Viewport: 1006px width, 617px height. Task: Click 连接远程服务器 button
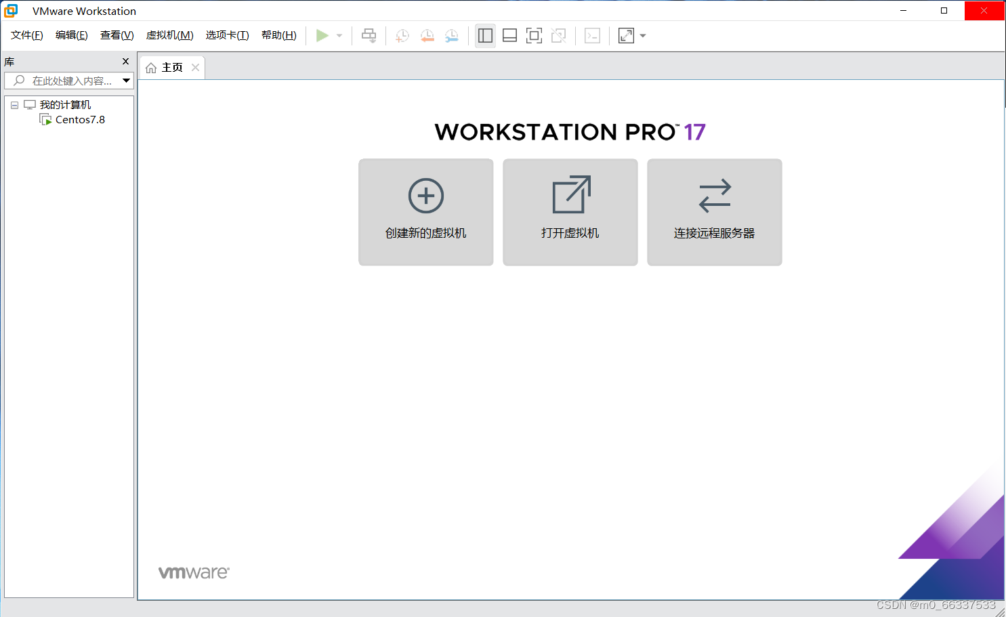click(x=715, y=212)
